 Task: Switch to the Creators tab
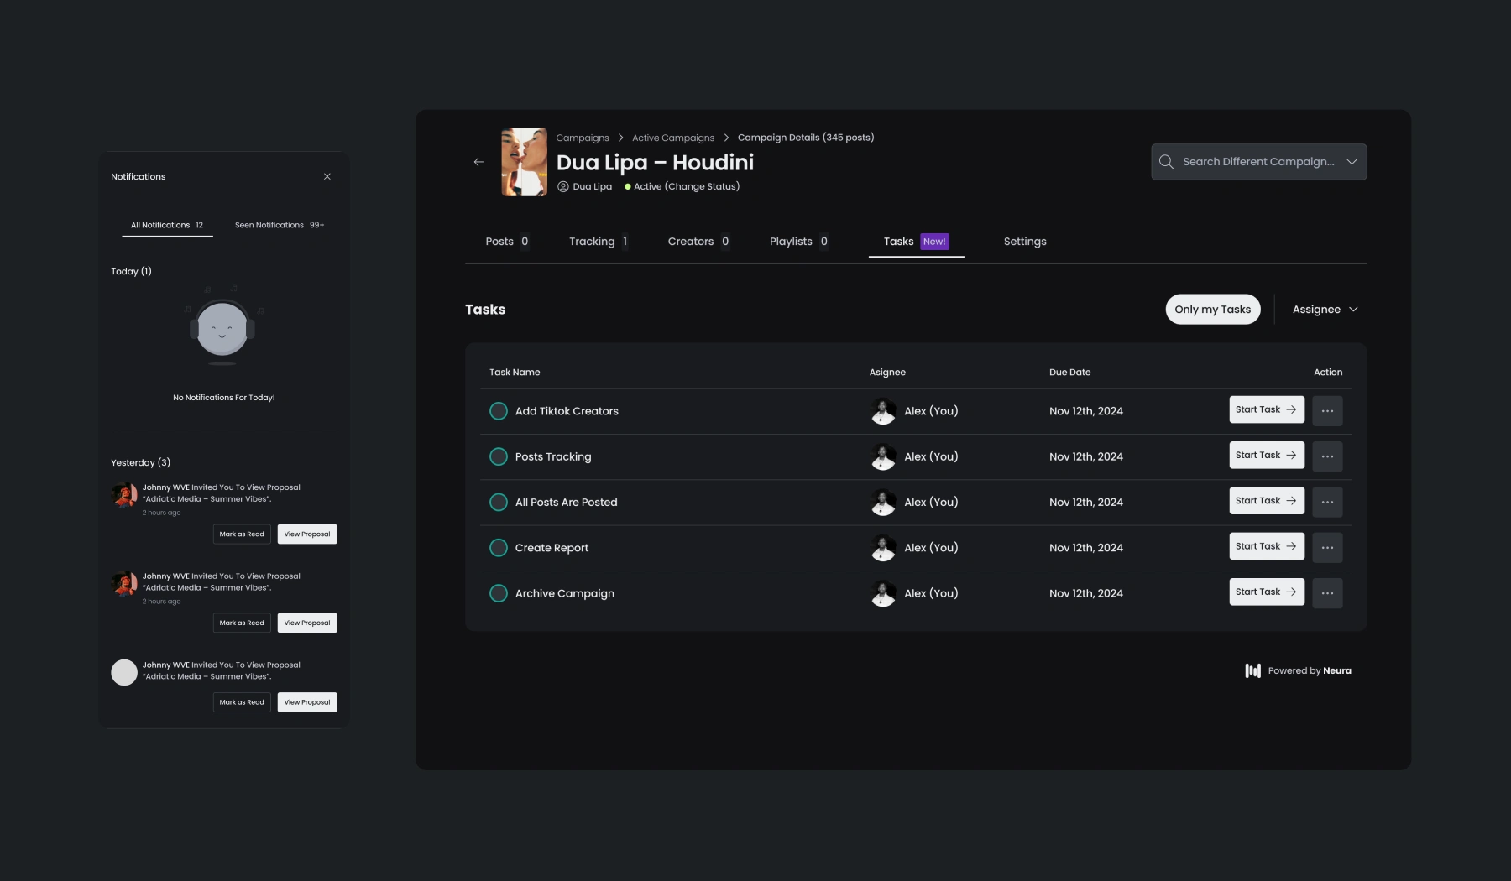[x=698, y=242]
